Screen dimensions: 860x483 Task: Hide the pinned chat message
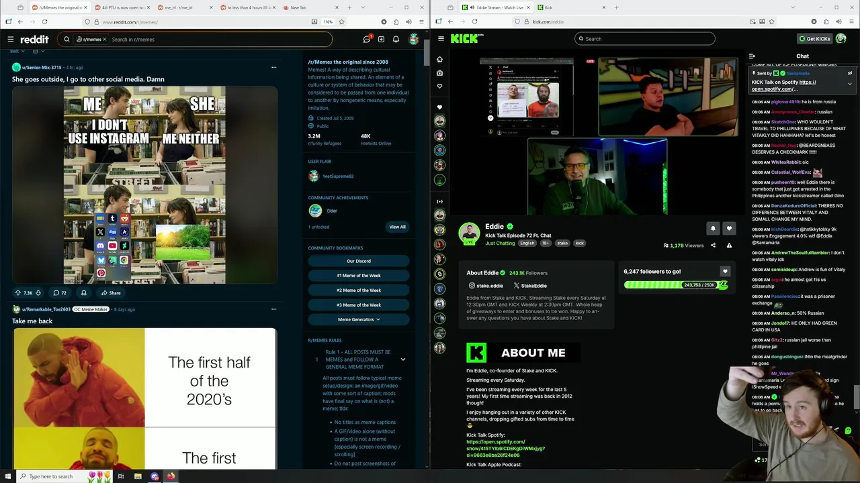(850, 72)
